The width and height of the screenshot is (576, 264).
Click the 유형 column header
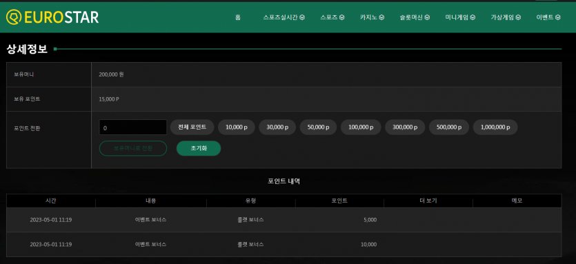pos(250,201)
